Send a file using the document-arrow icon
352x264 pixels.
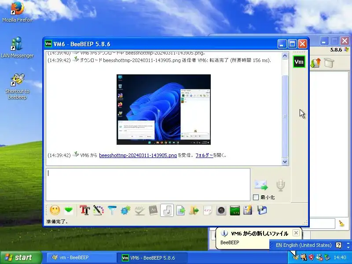point(180,211)
